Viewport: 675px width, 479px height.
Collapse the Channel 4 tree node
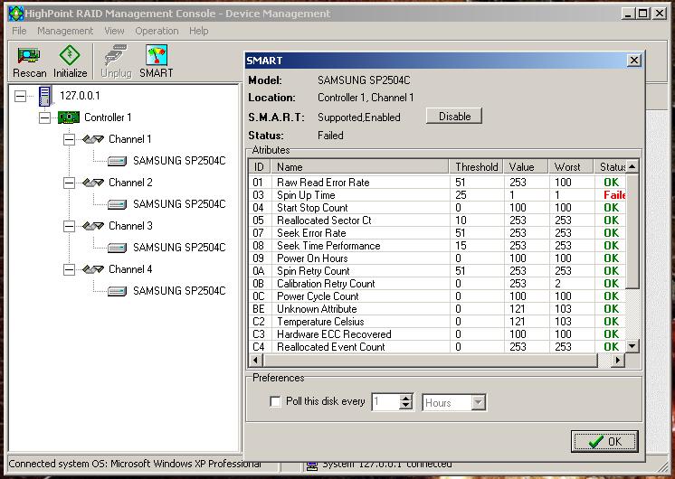pos(69,269)
